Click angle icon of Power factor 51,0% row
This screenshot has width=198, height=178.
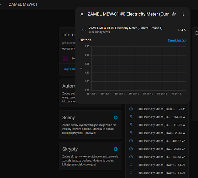[x=131, y=173]
